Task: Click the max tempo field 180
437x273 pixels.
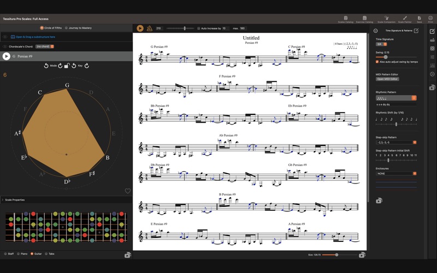Action: 243,28
